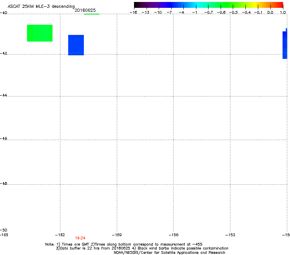290x255 pixels.
Task: Click the blue data patch near -162 longitude
Action: 76,45
